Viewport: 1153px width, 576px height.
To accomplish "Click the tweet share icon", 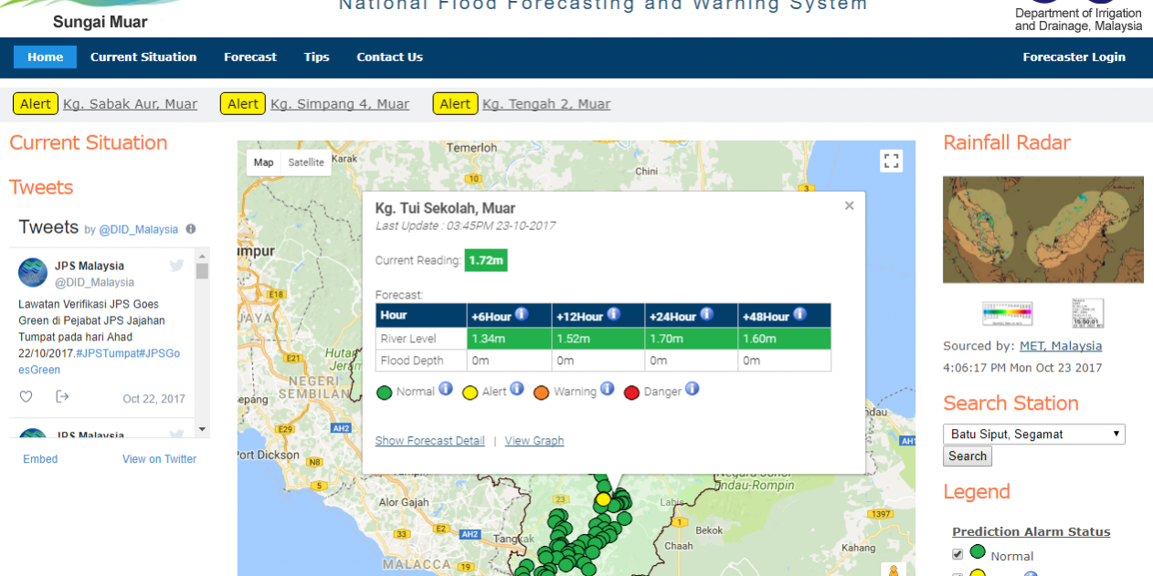I will (x=62, y=397).
